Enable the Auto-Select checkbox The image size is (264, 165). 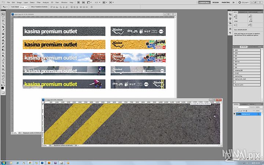(10, 7)
